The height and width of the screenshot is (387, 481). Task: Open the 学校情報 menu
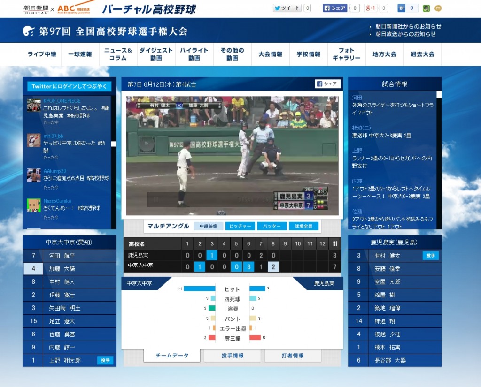(x=308, y=54)
